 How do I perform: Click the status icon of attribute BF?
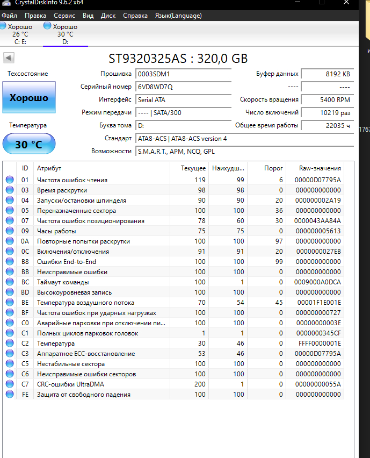pyautogui.click(x=10, y=312)
